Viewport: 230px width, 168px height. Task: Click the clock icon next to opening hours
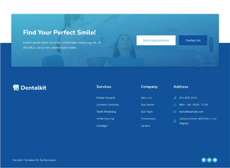point(175,105)
